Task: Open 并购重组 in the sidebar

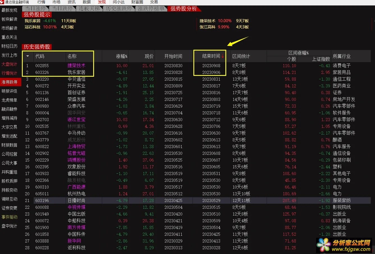Action: click(x=9, y=172)
